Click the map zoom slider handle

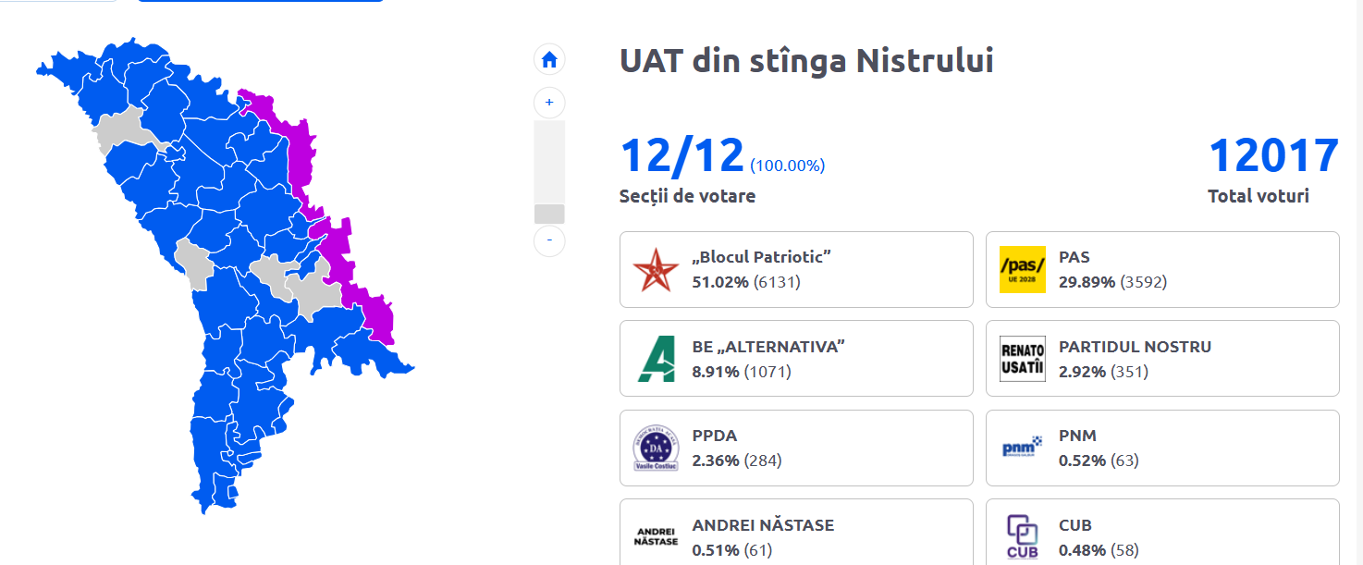(549, 214)
